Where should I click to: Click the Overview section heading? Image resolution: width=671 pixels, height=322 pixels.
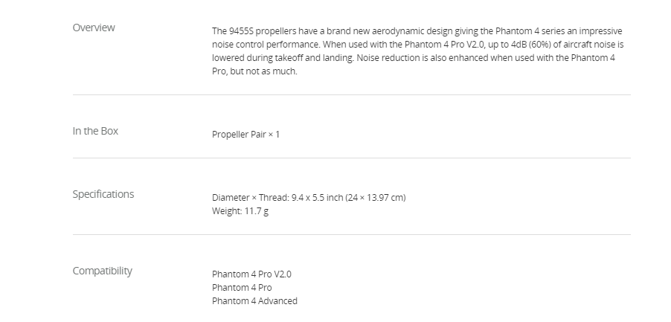coord(94,28)
